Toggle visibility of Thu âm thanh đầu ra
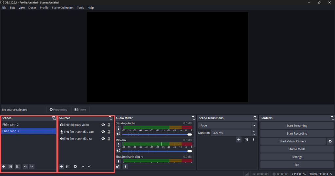The height and width of the screenshot is (176, 335). (103, 139)
